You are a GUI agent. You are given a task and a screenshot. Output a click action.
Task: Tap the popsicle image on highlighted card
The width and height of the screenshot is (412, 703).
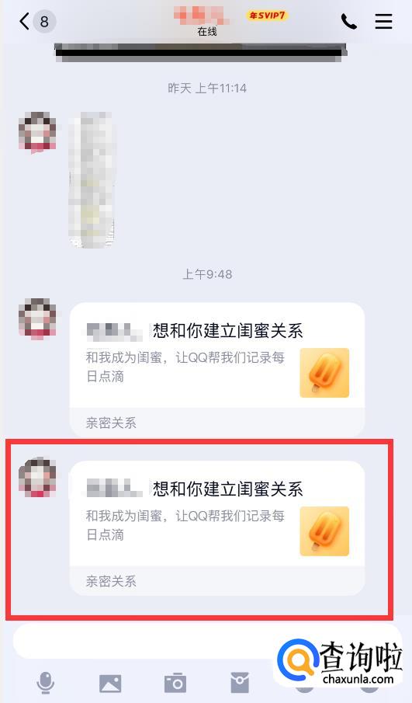pos(324,531)
